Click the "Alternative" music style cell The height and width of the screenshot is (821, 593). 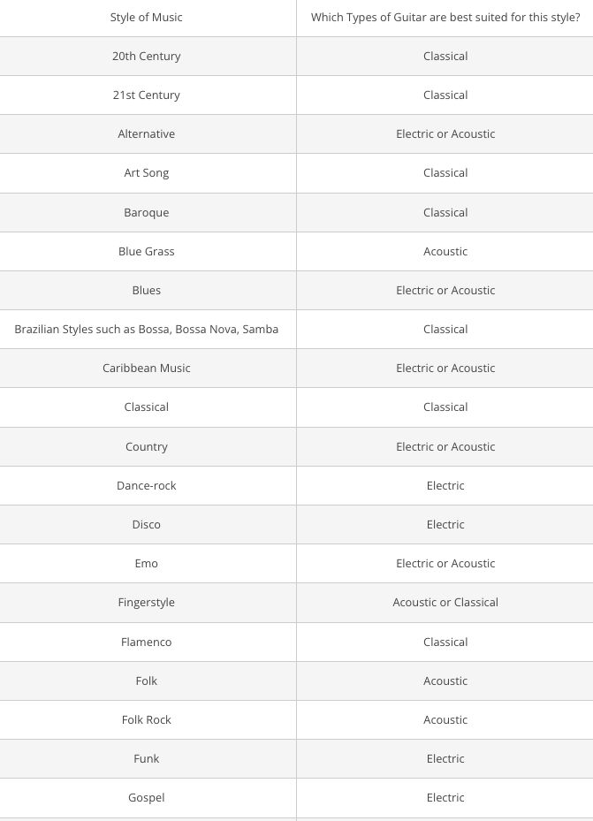point(147,134)
